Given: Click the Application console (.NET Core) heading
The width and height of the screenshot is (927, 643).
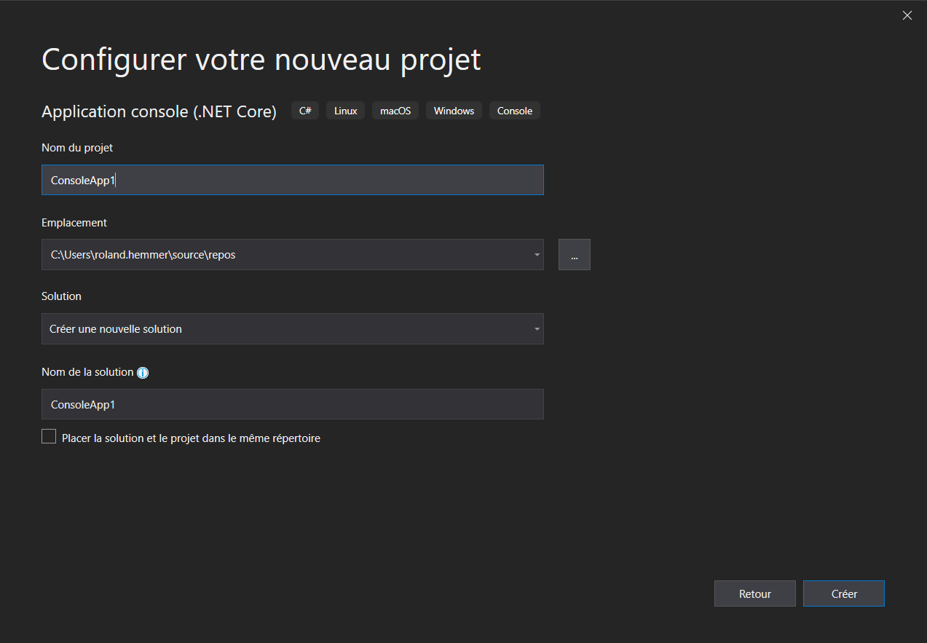Looking at the screenshot, I should [159, 111].
